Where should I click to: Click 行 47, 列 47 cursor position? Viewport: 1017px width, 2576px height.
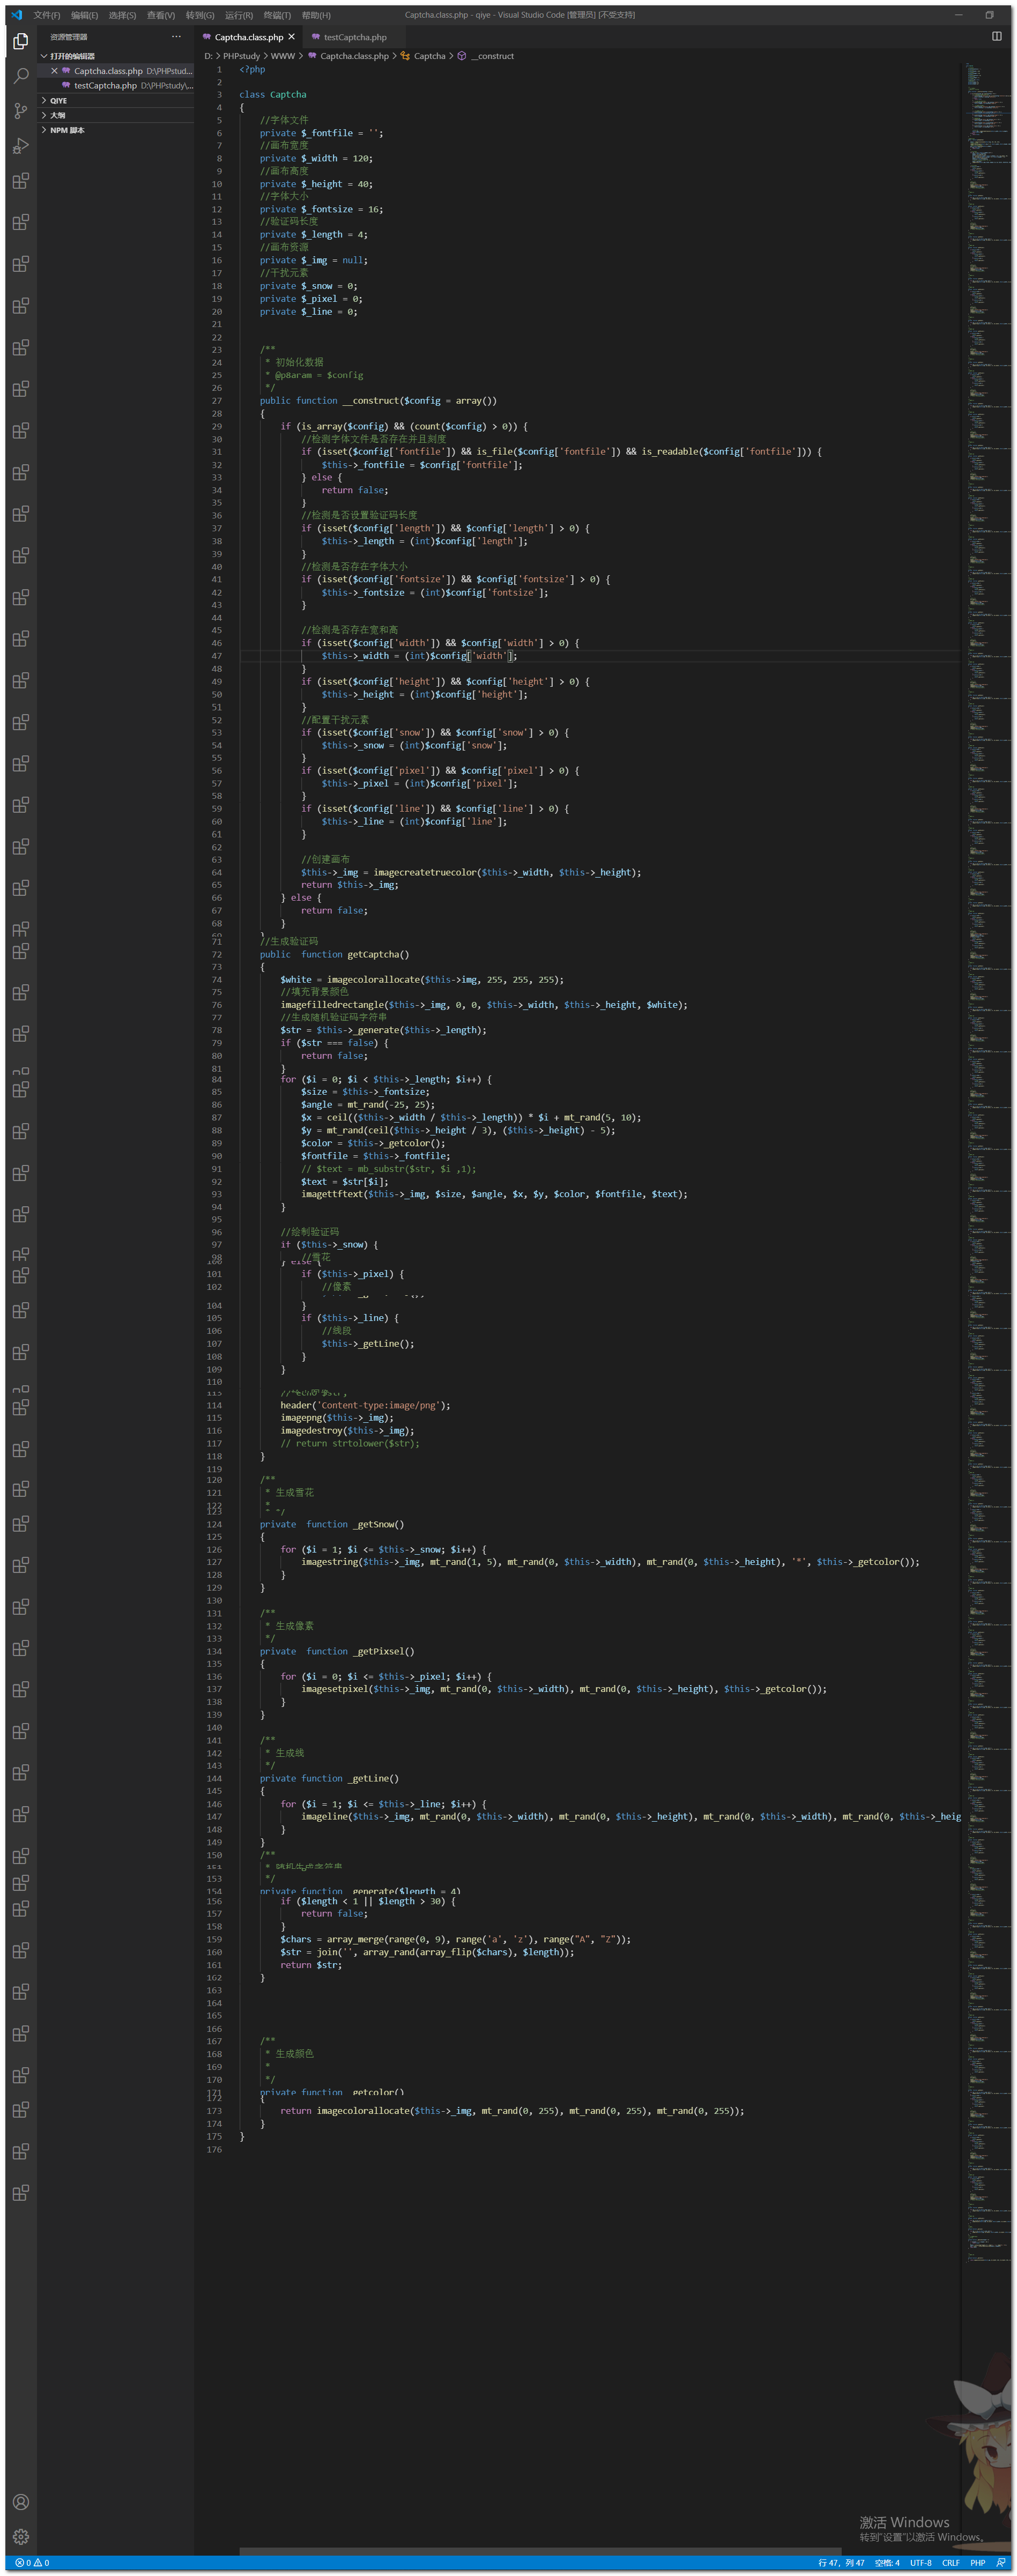(x=841, y=2562)
